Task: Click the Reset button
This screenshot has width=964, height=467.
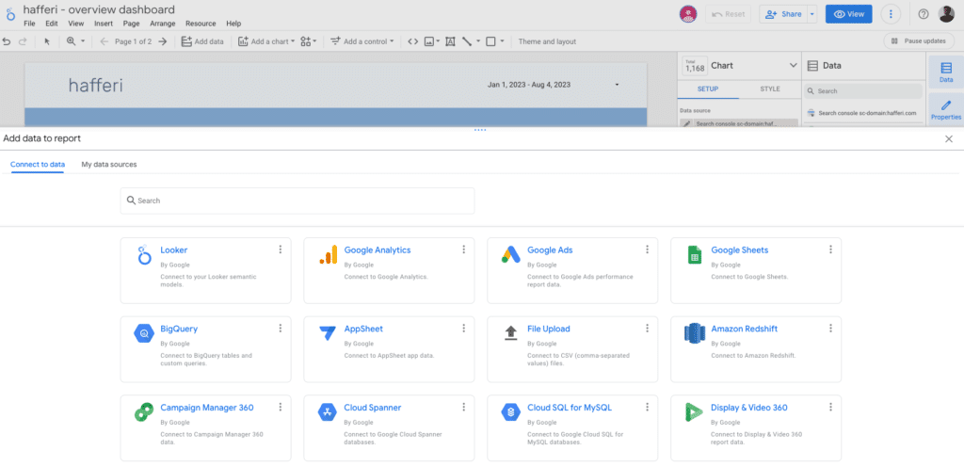Action: click(728, 14)
